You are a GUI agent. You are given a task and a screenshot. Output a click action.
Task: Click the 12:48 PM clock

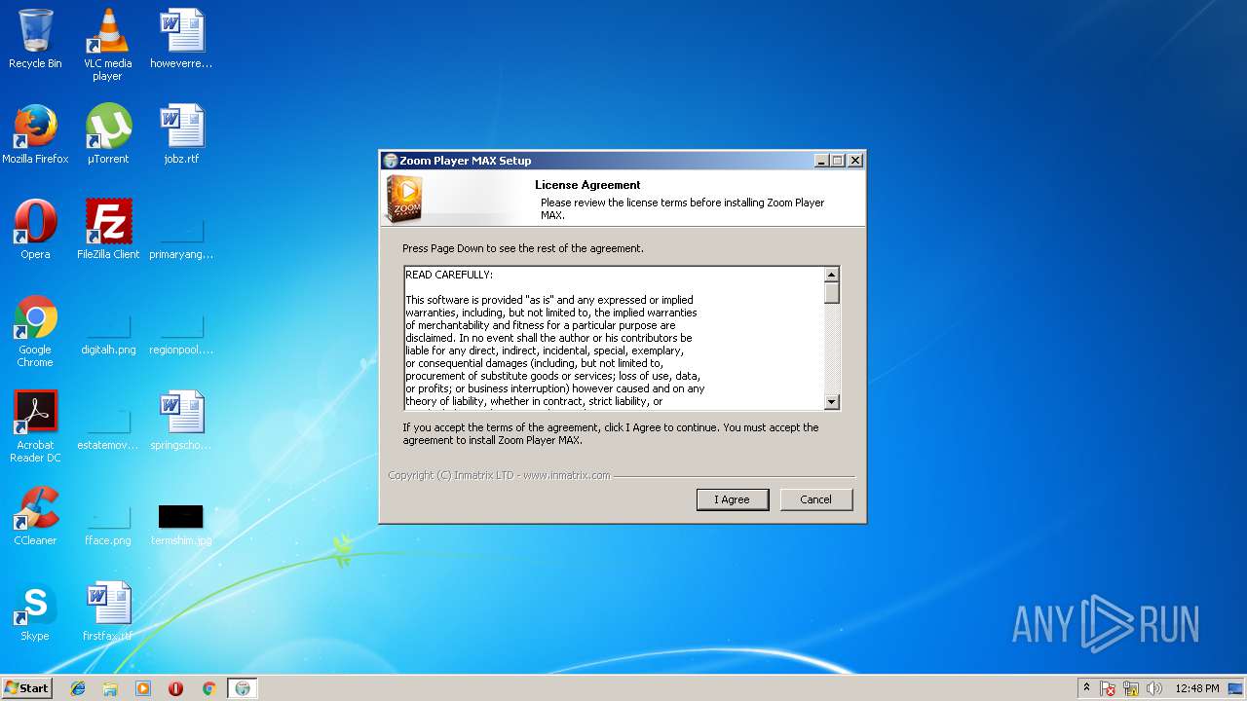pos(1197,688)
